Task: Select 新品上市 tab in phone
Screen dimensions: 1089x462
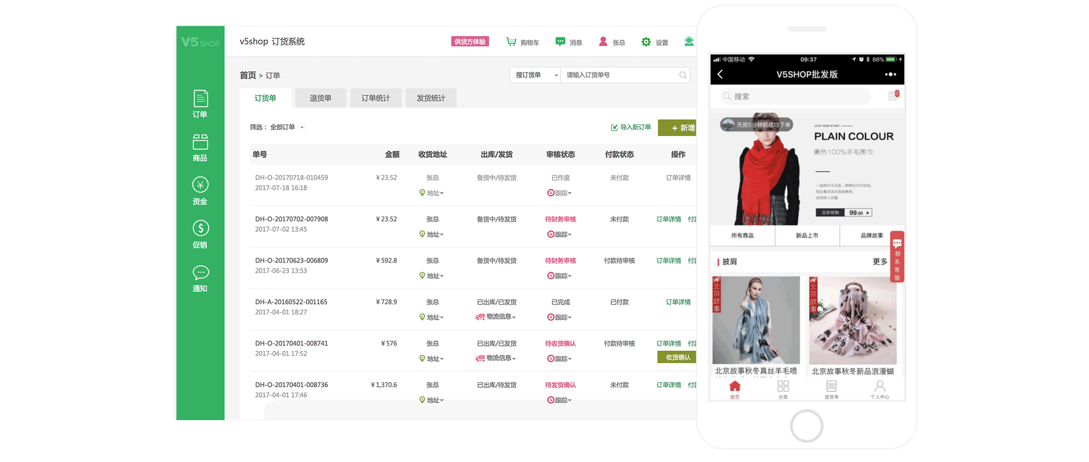Action: (807, 236)
